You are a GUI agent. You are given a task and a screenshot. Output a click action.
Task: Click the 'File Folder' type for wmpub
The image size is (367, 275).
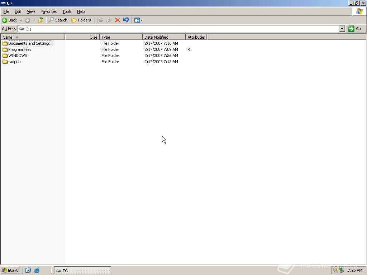pyautogui.click(x=110, y=62)
